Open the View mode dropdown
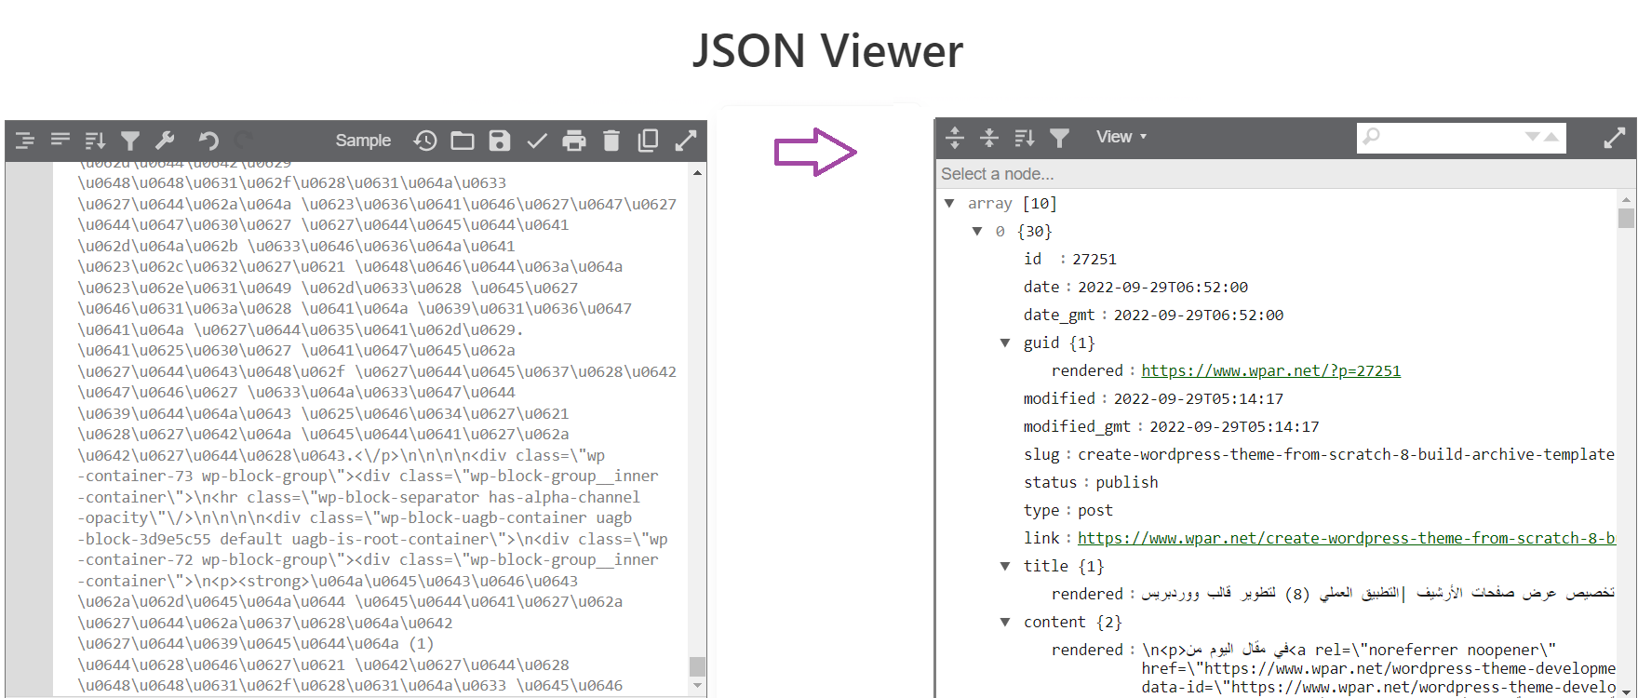The width and height of the screenshot is (1638, 698). coord(1121,137)
